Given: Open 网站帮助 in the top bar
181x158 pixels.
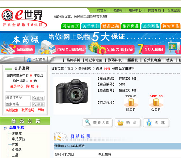Looking at the screenshot, I should 155,11.
